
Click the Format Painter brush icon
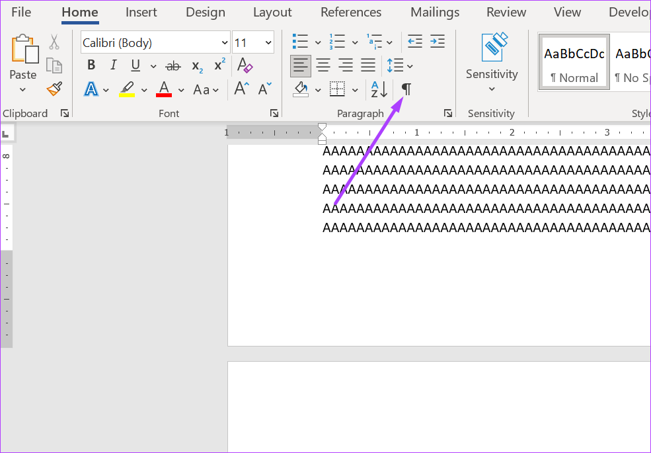[54, 89]
